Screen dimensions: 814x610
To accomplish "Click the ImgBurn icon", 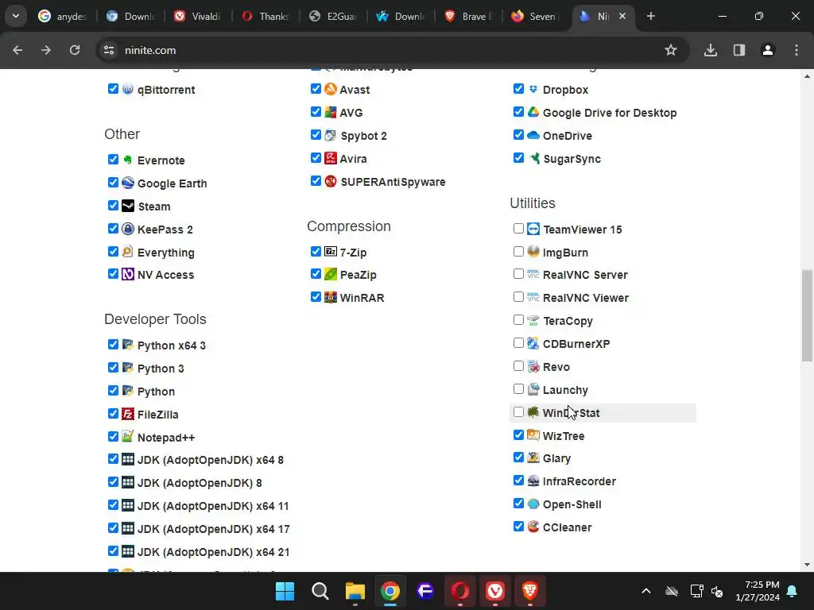I will click(x=533, y=252).
